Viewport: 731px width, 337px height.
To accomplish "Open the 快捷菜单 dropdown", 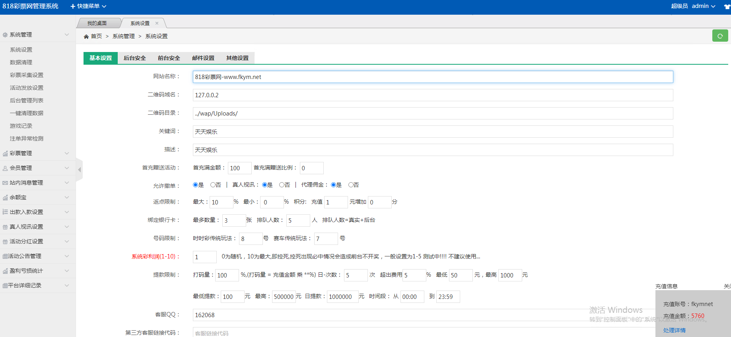I will pos(88,6).
